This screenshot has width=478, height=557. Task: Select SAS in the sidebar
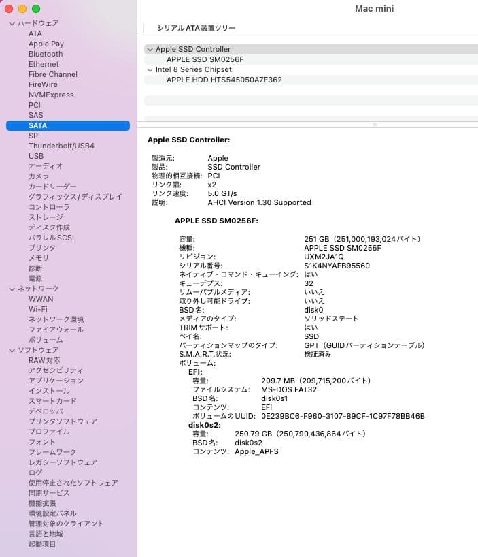point(35,116)
